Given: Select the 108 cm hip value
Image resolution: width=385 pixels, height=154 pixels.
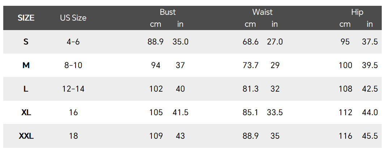Looking at the screenshot, I should [345, 89].
